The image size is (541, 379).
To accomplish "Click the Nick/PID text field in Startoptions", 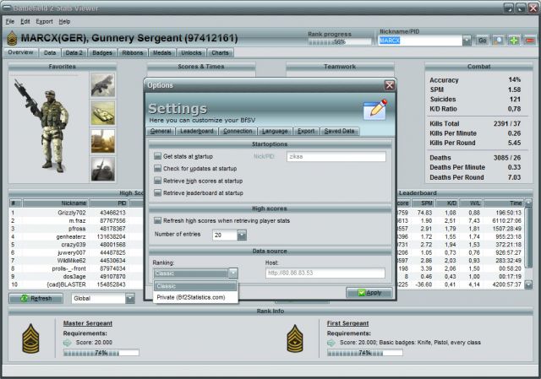I will (336, 156).
